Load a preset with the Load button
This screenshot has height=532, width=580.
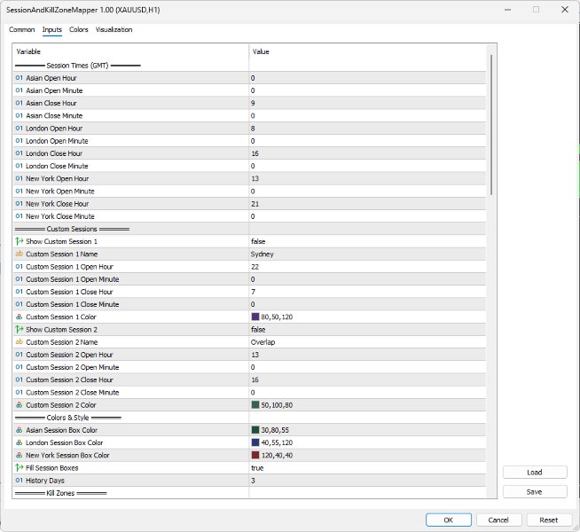[x=535, y=472]
